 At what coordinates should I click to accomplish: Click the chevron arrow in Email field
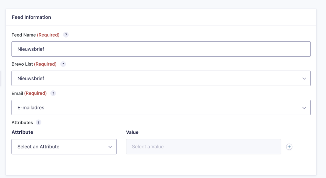coord(304,108)
